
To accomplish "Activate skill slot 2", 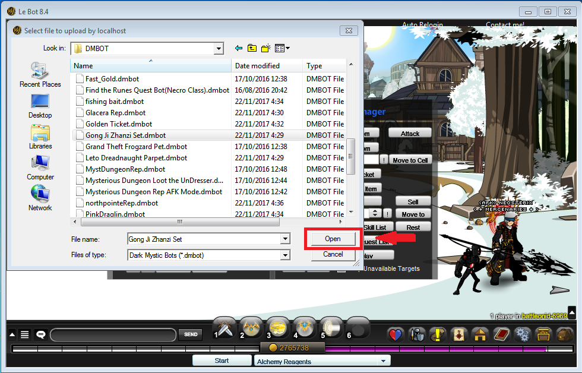I will tap(251, 328).
